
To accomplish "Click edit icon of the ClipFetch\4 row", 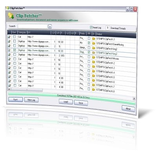I will [x=9, y=68].
